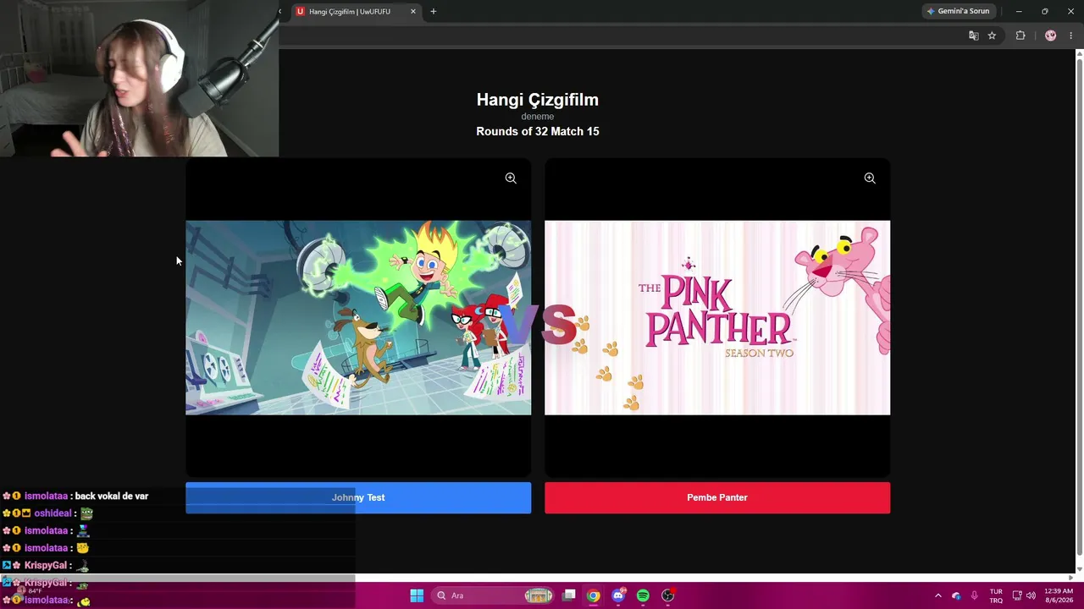Screen dimensions: 1084x609
Task: Open OBS Studio from the taskbar
Action: (x=667, y=595)
